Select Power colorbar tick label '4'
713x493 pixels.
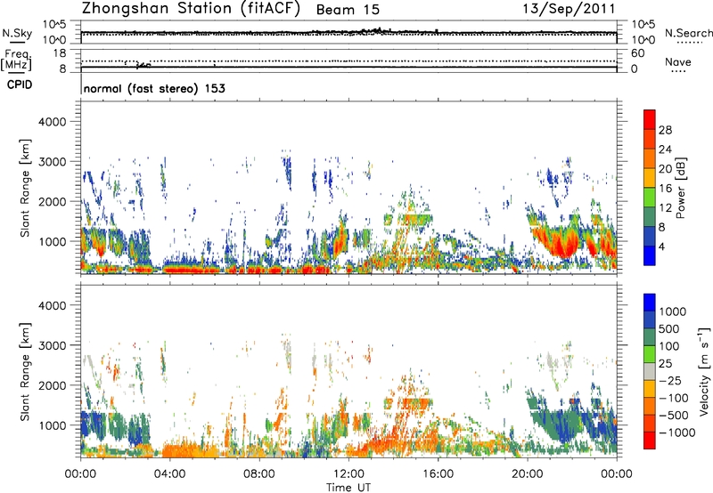coord(661,246)
